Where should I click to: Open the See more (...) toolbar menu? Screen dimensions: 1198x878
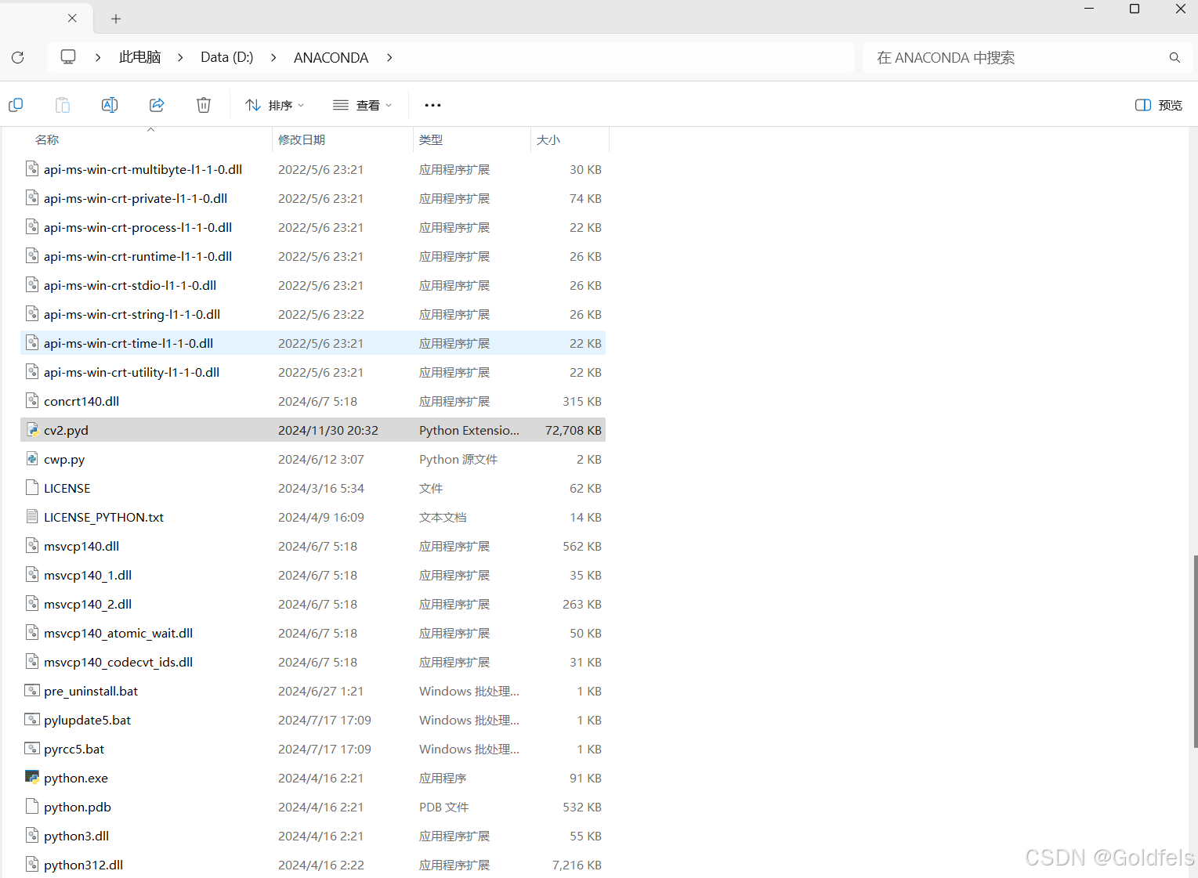pos(433,104)
